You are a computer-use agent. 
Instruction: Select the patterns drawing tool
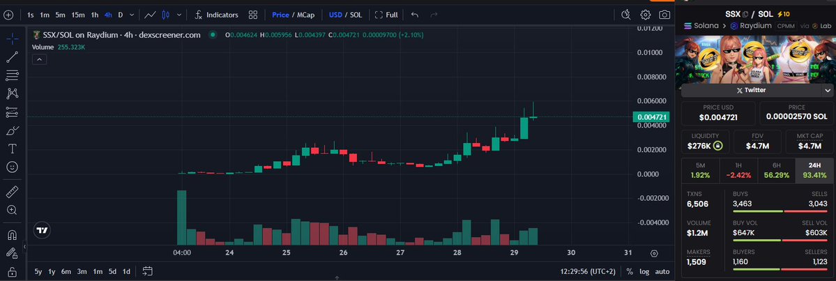(13, 93)
